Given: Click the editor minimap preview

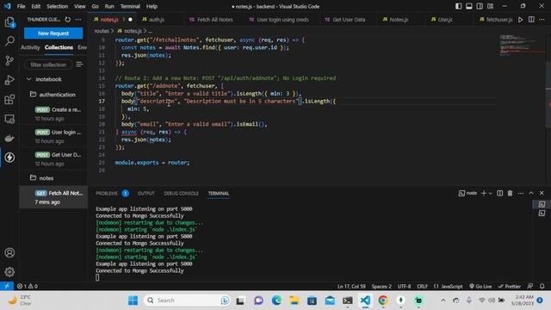Looking at the screenshot, I should point(522,45).
